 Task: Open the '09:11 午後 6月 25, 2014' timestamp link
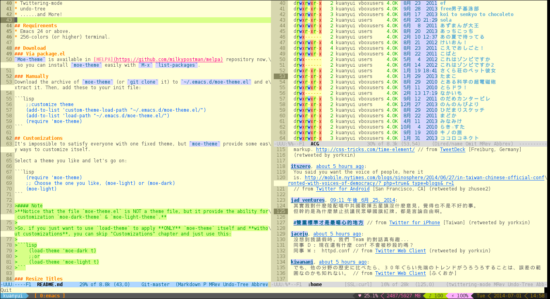click(362, 200)
